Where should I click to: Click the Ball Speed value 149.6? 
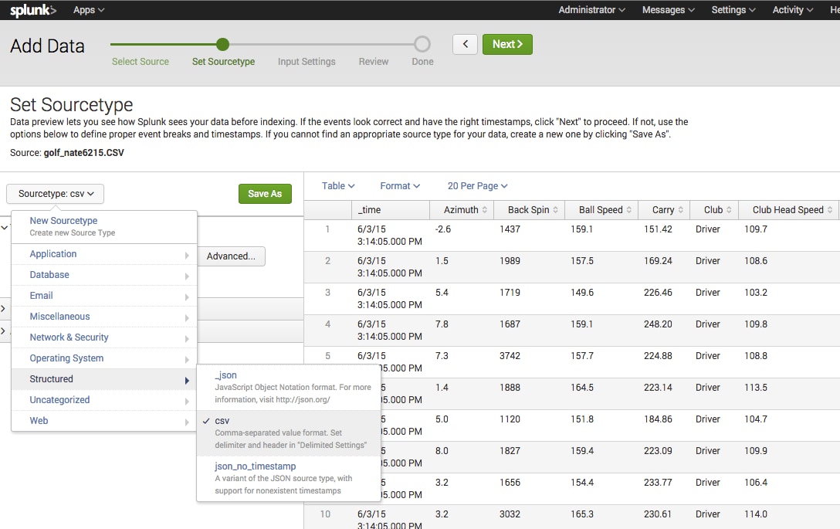click(x=582, y=293)
